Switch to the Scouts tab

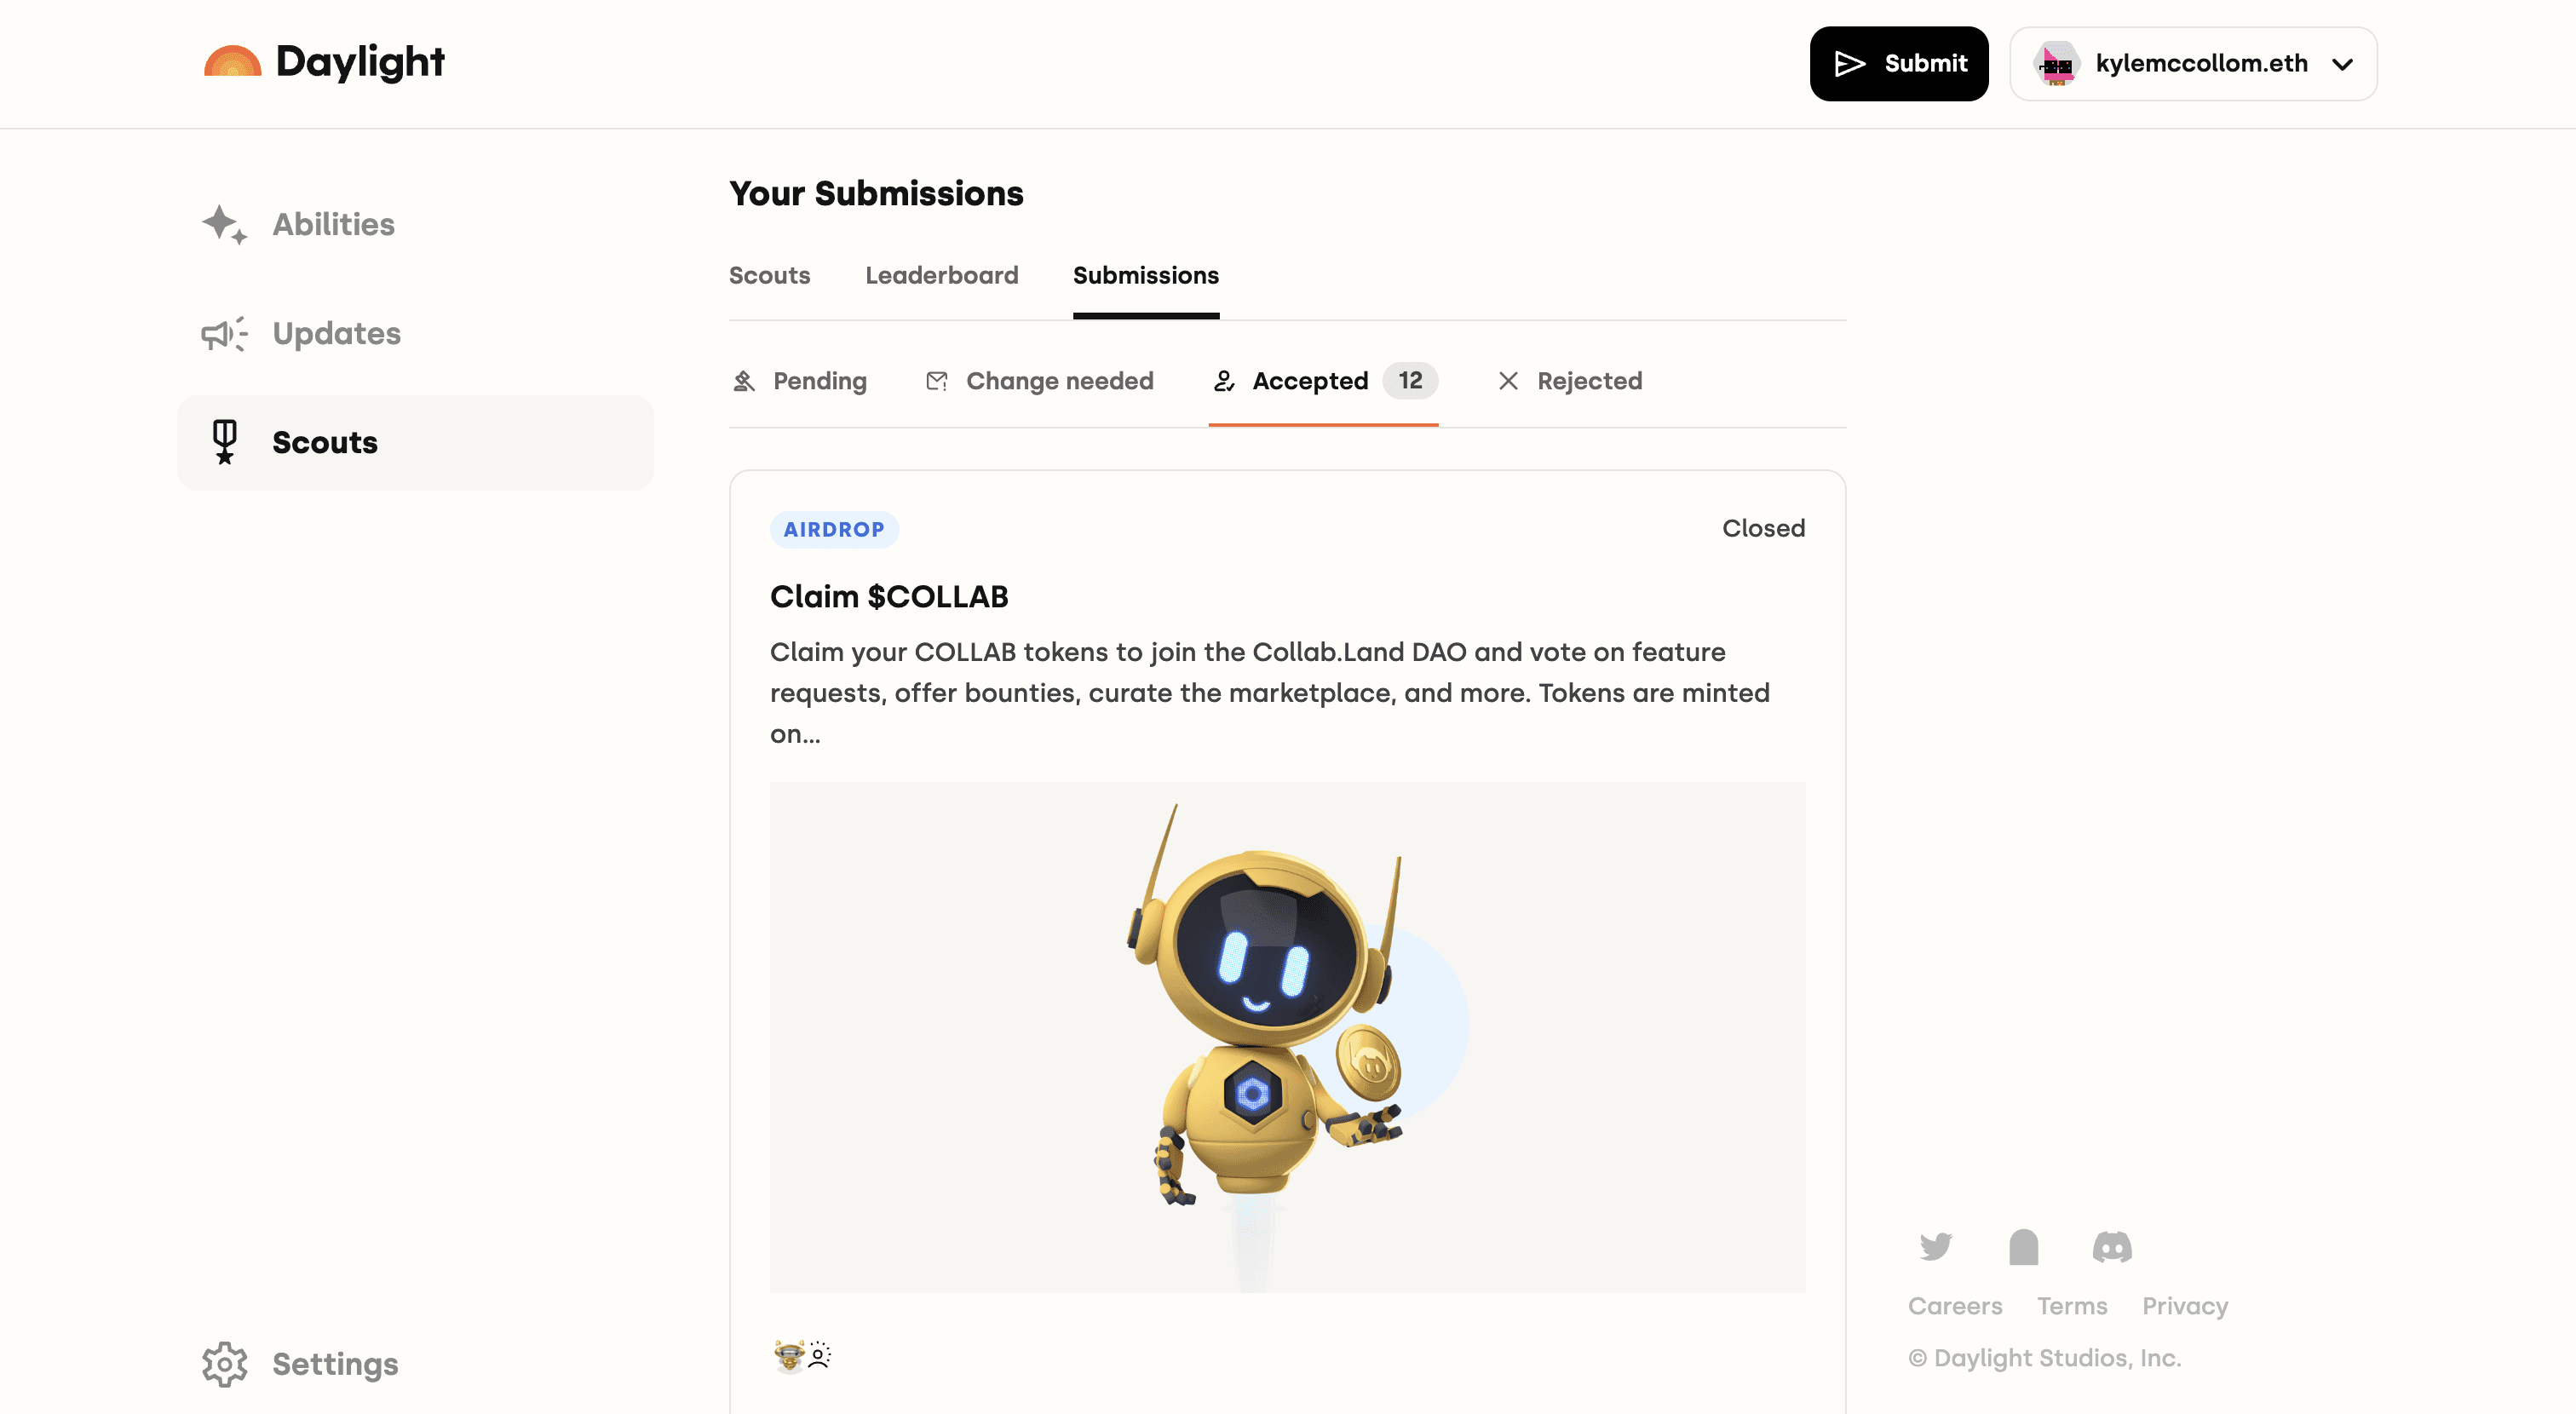(769, 275)
